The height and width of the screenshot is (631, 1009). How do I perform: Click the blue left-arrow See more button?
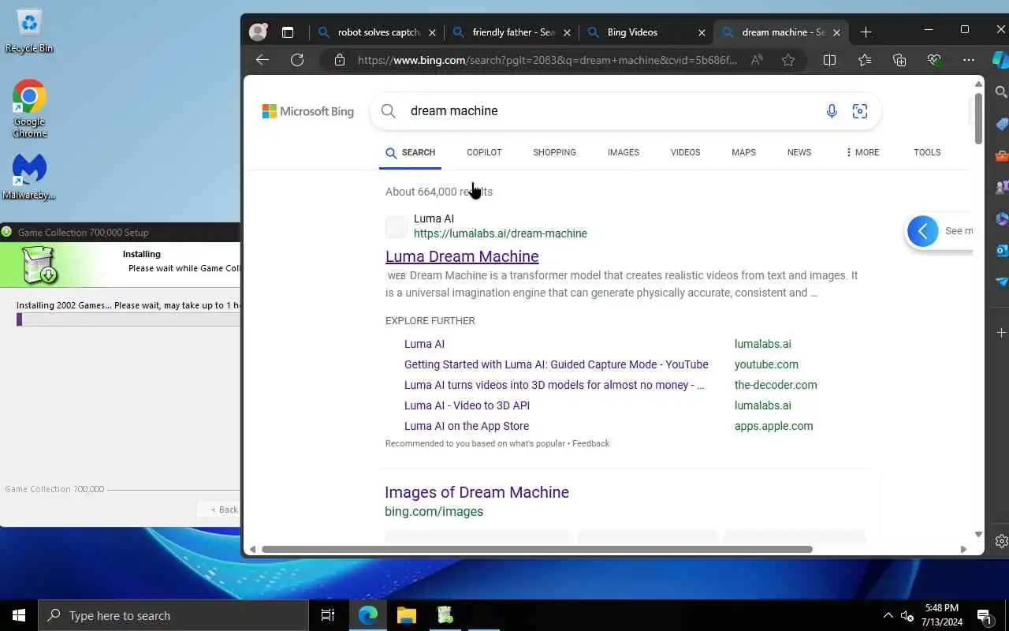(x=923, y=231)
